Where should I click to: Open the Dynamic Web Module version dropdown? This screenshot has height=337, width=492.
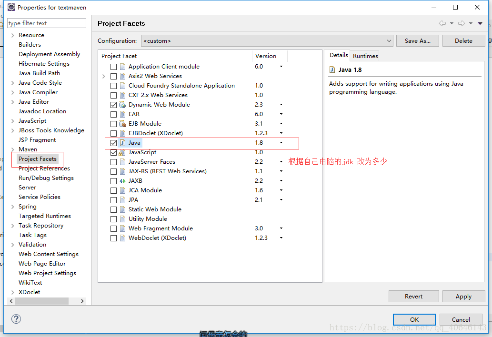tap(281, 104)
